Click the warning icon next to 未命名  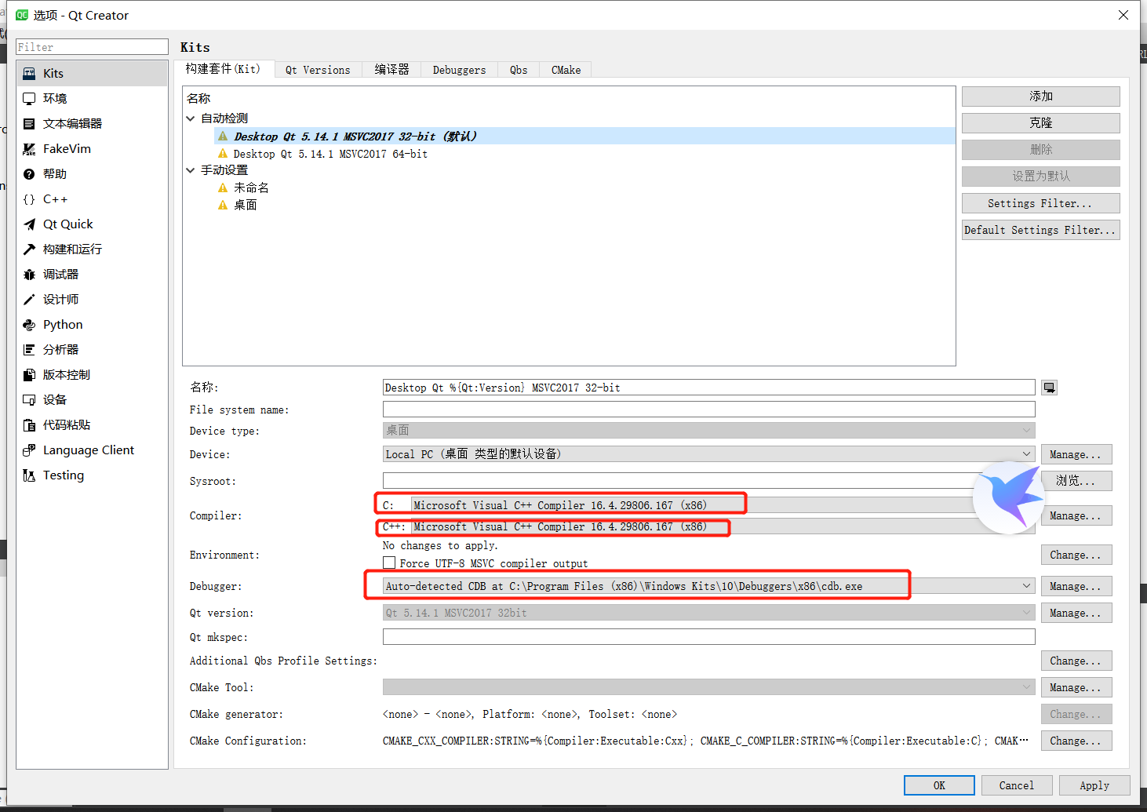pos(223,188)
